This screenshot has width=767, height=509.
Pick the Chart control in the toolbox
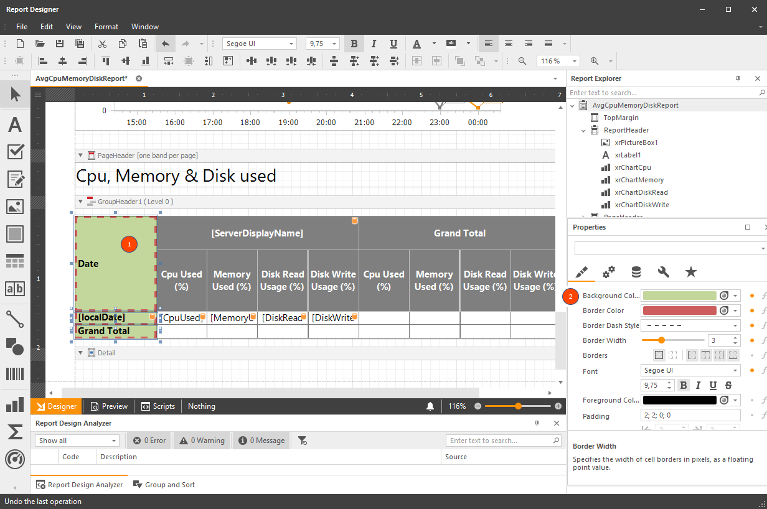15,404
